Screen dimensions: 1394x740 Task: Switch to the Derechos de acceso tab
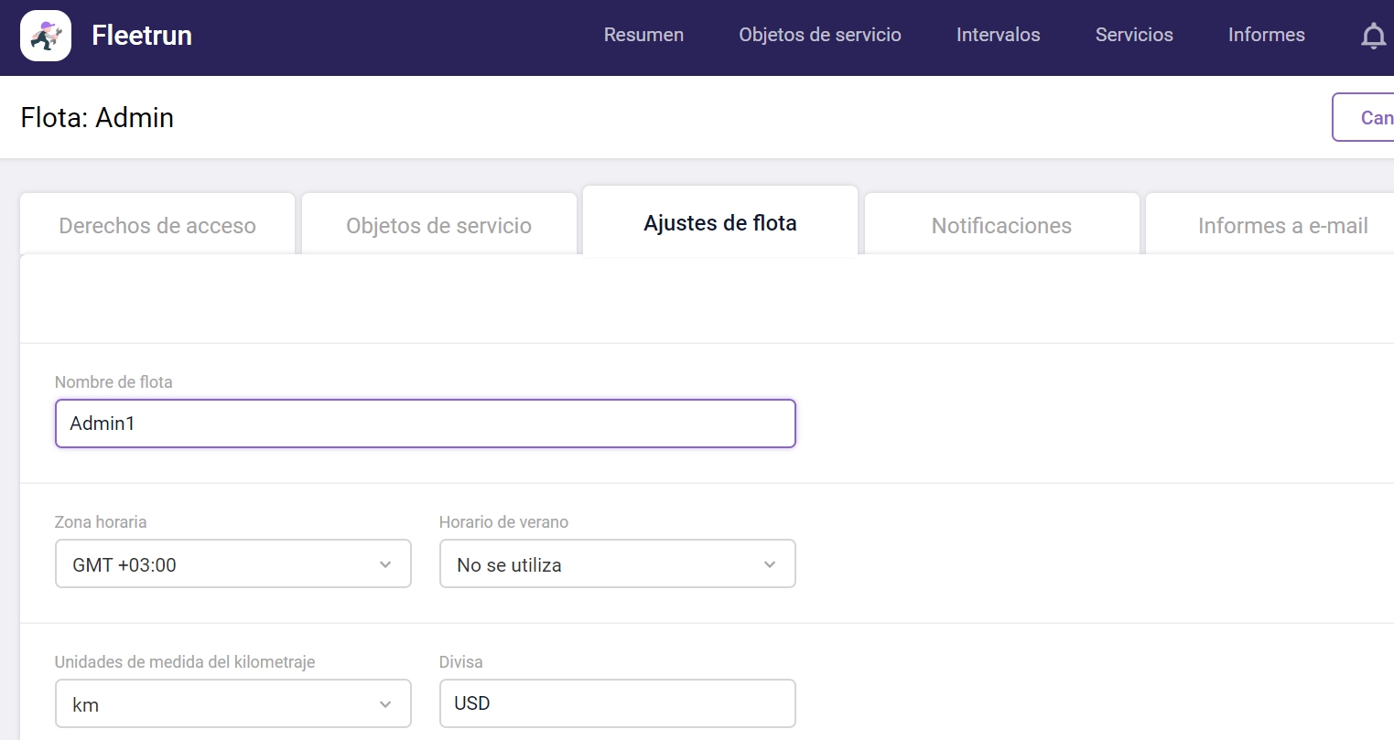coord(157,225)
